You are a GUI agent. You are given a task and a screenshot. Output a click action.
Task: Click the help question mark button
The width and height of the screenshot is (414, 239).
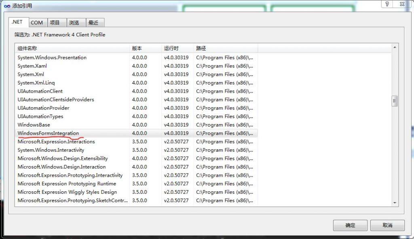click(387, 4)
